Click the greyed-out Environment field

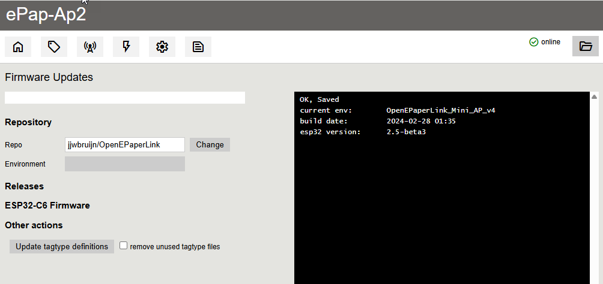(125, 164)
